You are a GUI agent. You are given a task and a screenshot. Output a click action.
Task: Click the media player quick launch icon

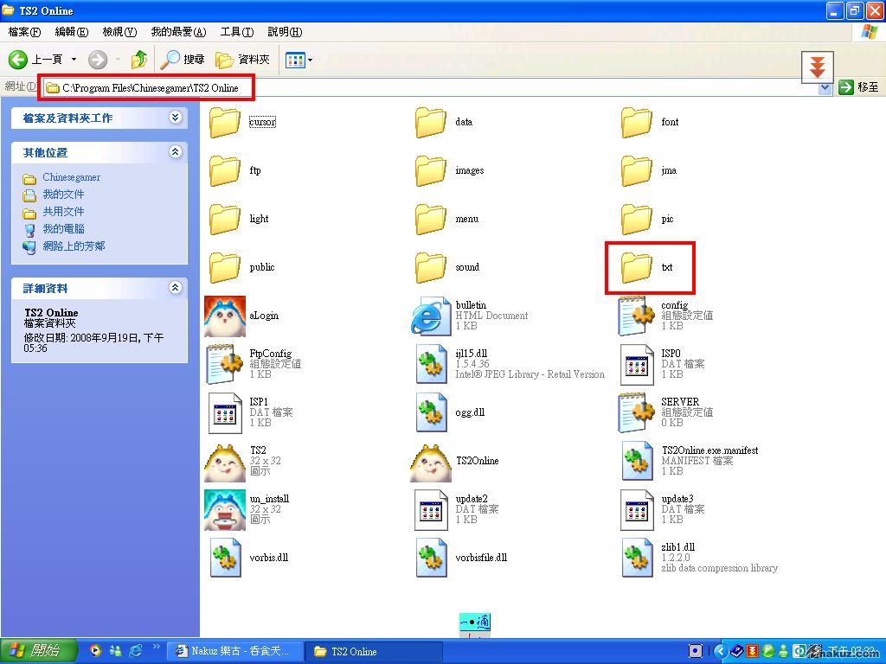pyautogui.click(x=95, y=651)
